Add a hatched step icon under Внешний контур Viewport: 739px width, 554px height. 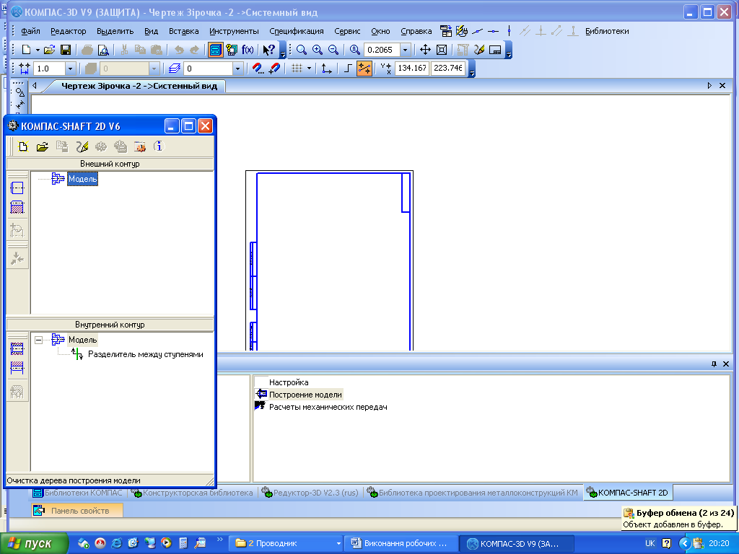click(17, 207)
